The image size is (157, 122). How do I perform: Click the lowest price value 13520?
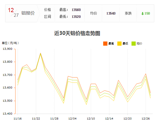[76, 17]
